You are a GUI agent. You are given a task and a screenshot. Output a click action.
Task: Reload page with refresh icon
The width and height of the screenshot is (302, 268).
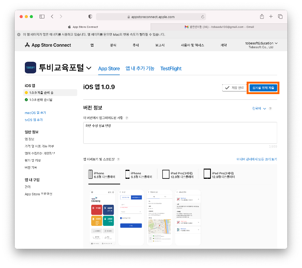coord(203,17)
